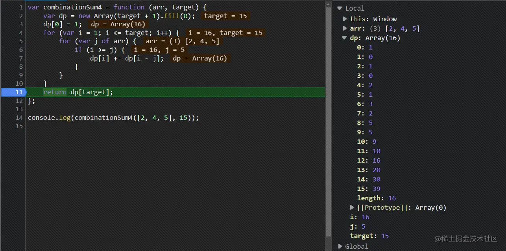Click inline value 'target = 15' on line 2
The image size is (506, 251).
(x=225, y=16)
